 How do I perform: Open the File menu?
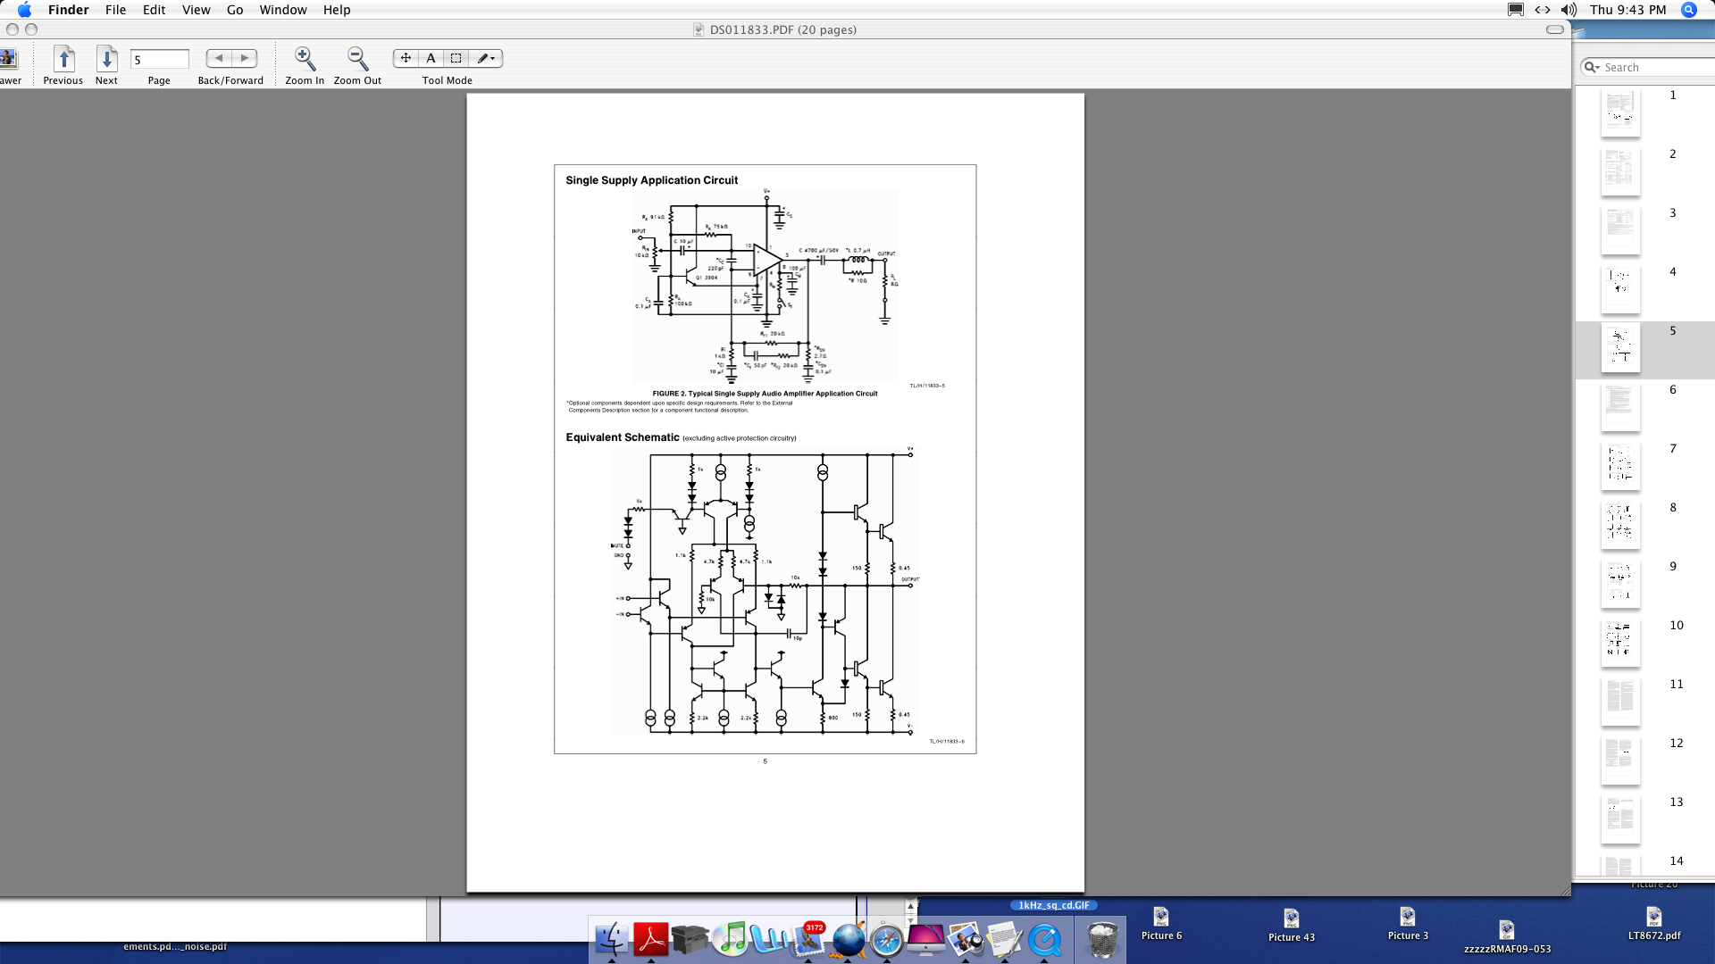tap(115, 10)
